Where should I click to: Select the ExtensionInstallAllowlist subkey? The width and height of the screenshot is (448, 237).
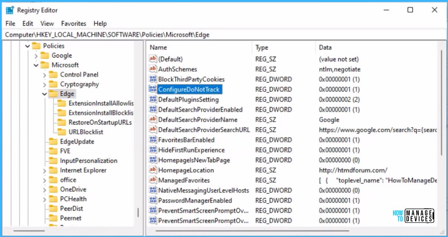[x=101, y=103]
